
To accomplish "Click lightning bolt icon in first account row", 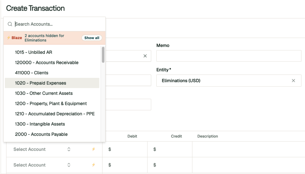I will coord(94,149).
